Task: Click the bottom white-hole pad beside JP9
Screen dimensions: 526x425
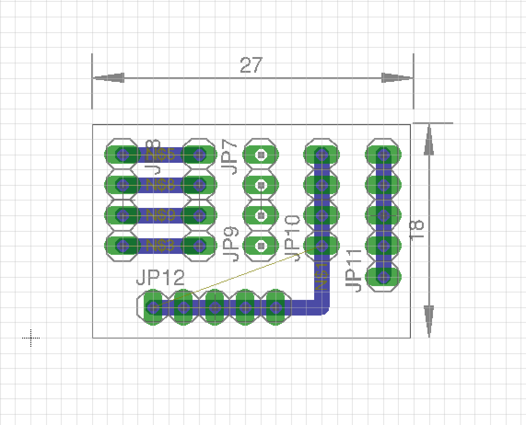Action: [261, 246]
